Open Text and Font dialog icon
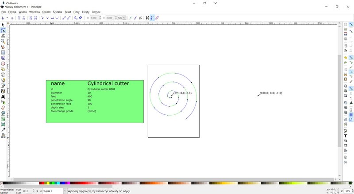Image resolution: width=354 pixels, height=194 pixels. point(346,136)
